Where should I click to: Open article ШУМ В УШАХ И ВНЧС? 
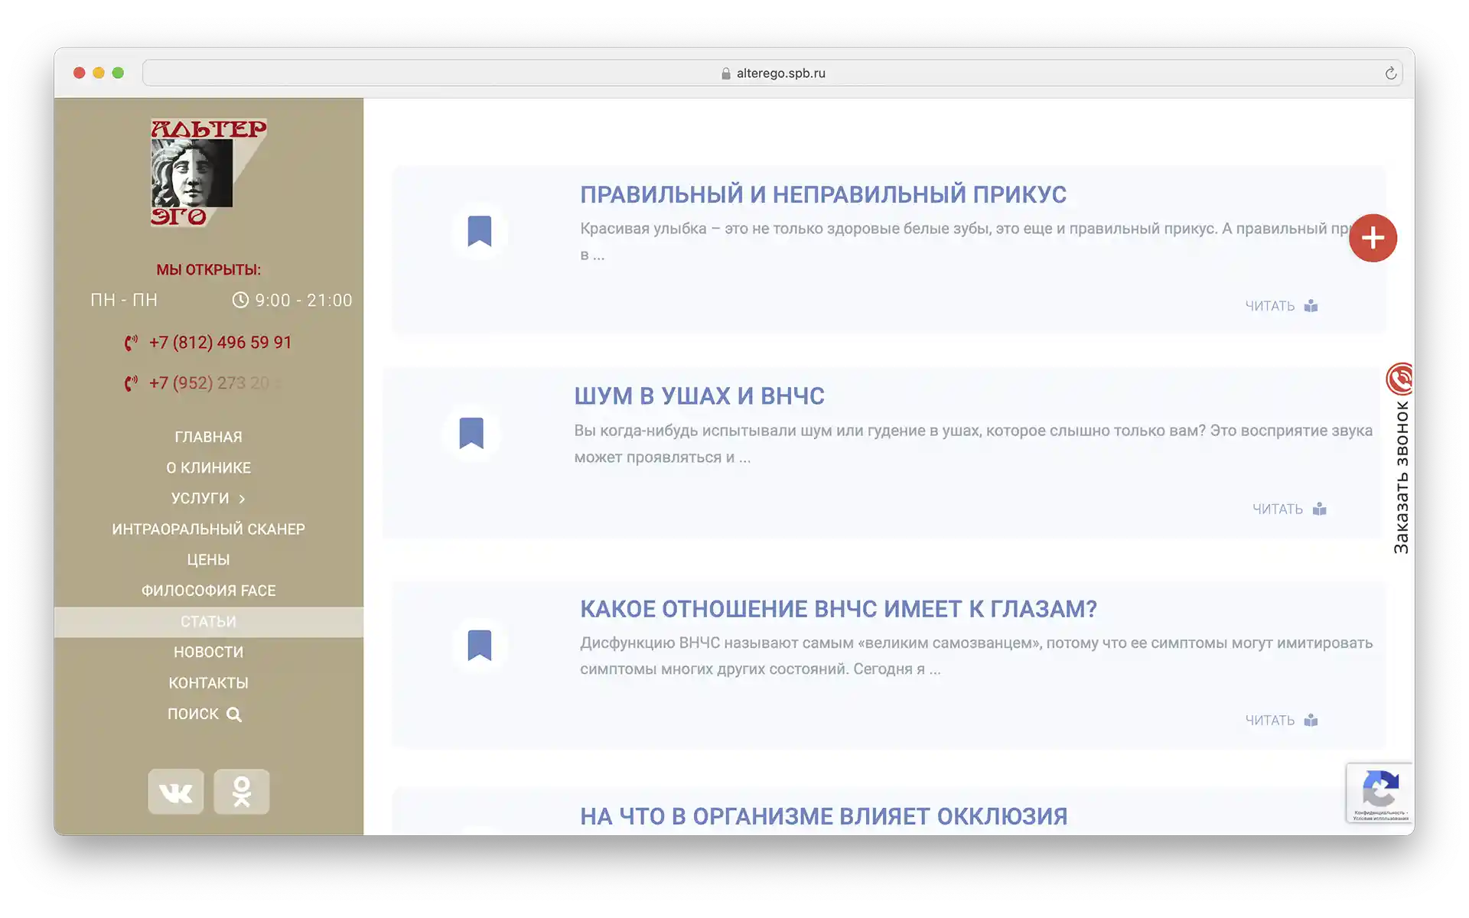(699, 396)
